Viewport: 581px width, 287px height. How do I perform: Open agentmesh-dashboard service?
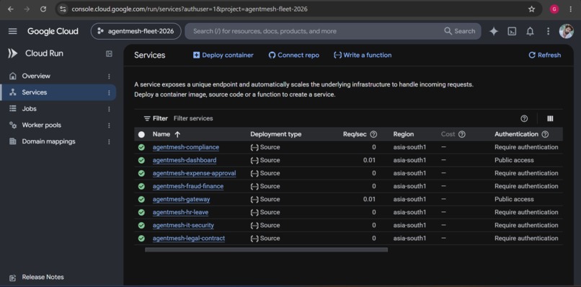point(185,160)
